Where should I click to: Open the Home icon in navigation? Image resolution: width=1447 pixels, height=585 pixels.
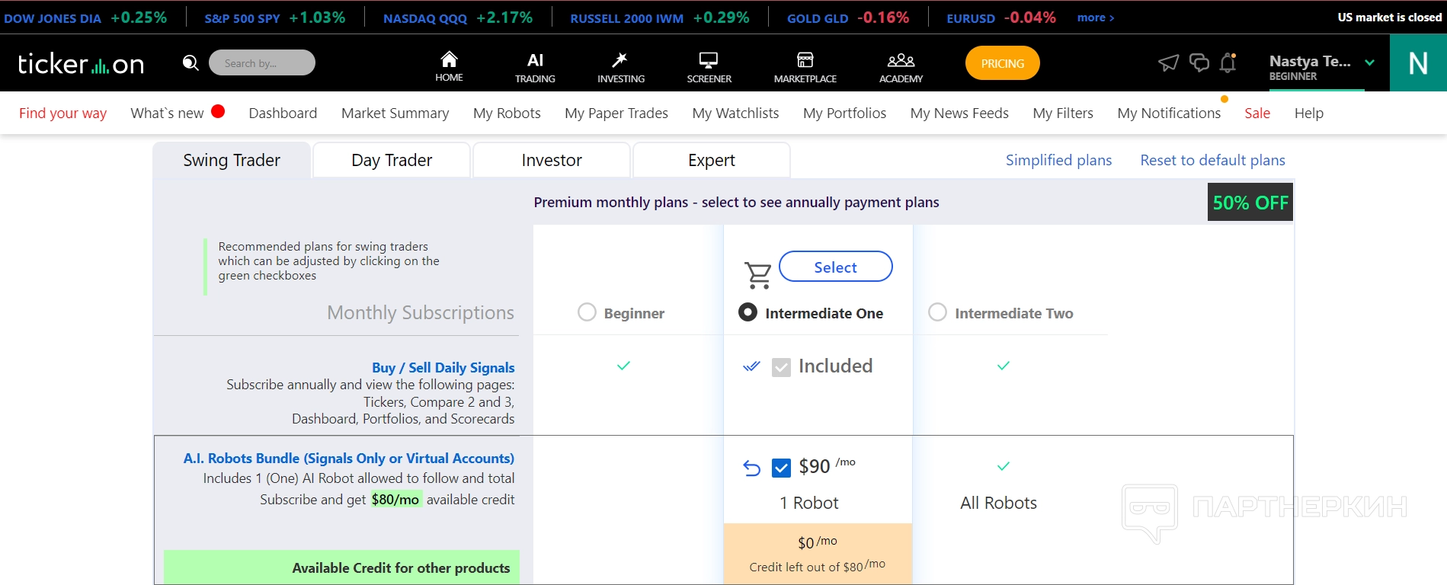pos(449,59)
